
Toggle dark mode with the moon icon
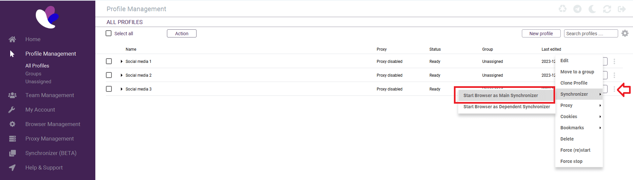(592, 9)
